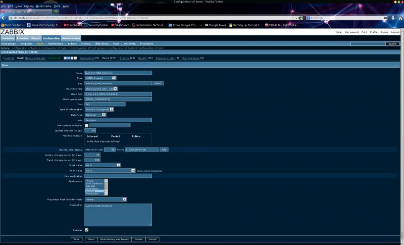Open the Setting up Tomcat bookmark
Screen dimensions: 404x245
tap(245, 25)
